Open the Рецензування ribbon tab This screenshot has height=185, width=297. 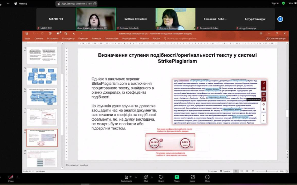[129, 38]
